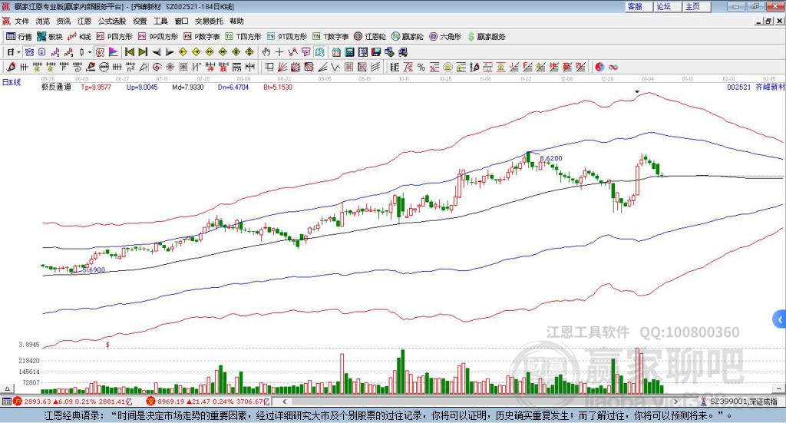This screenshot has height=423, width=786.
Task: Click the 论坛 forum button
Action: coord(667,6)
